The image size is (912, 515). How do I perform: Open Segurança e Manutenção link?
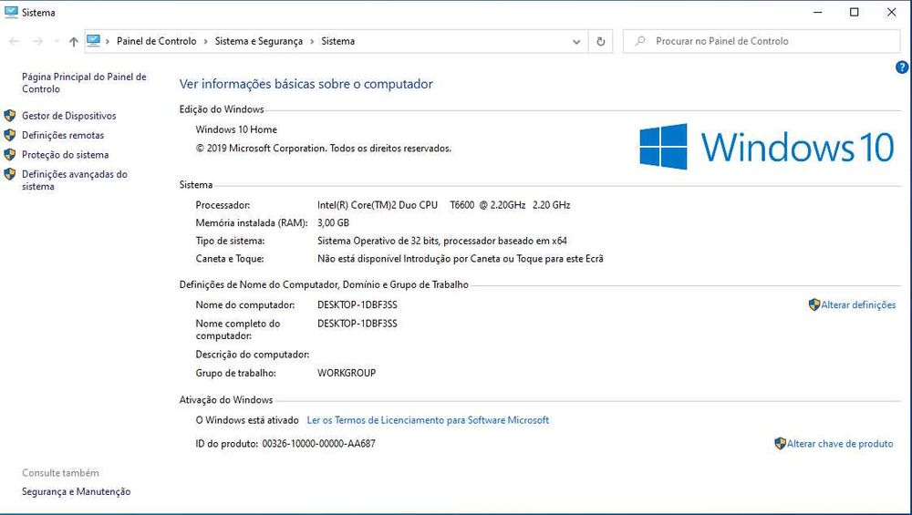(77, 491)
